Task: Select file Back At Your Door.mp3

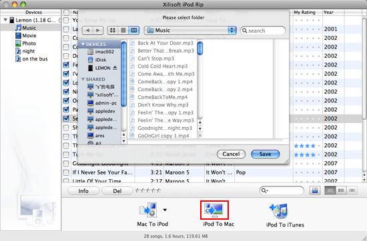Action: [x=165, y=43]
